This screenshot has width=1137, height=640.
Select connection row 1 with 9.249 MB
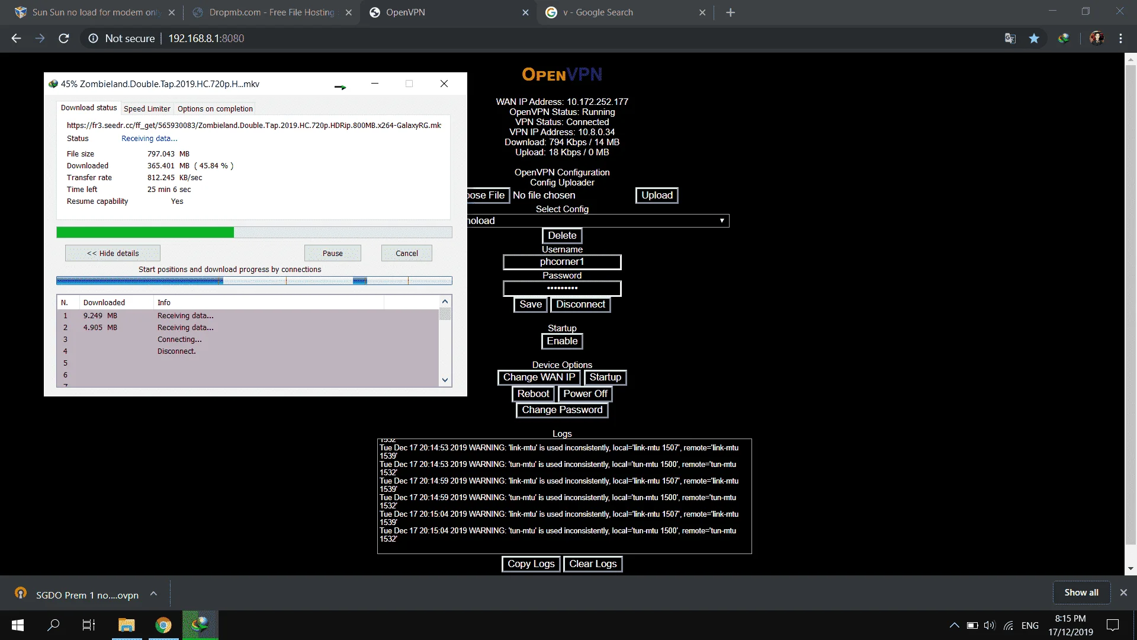coord(248,316)
